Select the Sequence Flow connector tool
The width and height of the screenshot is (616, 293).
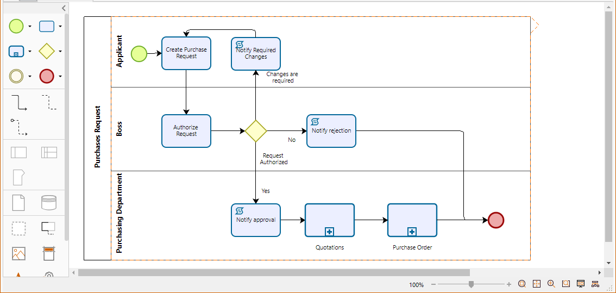[x=19, y=102]
